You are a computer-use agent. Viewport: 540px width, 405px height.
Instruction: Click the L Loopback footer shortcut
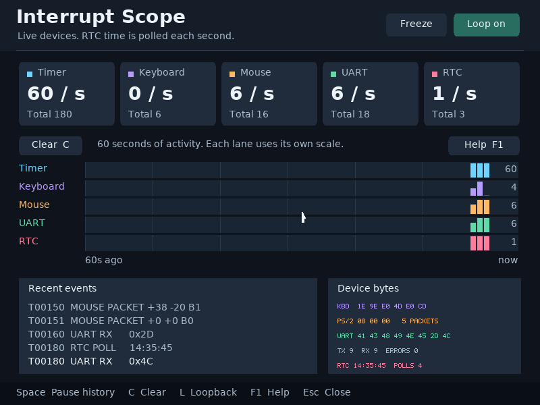coord(208,392)
